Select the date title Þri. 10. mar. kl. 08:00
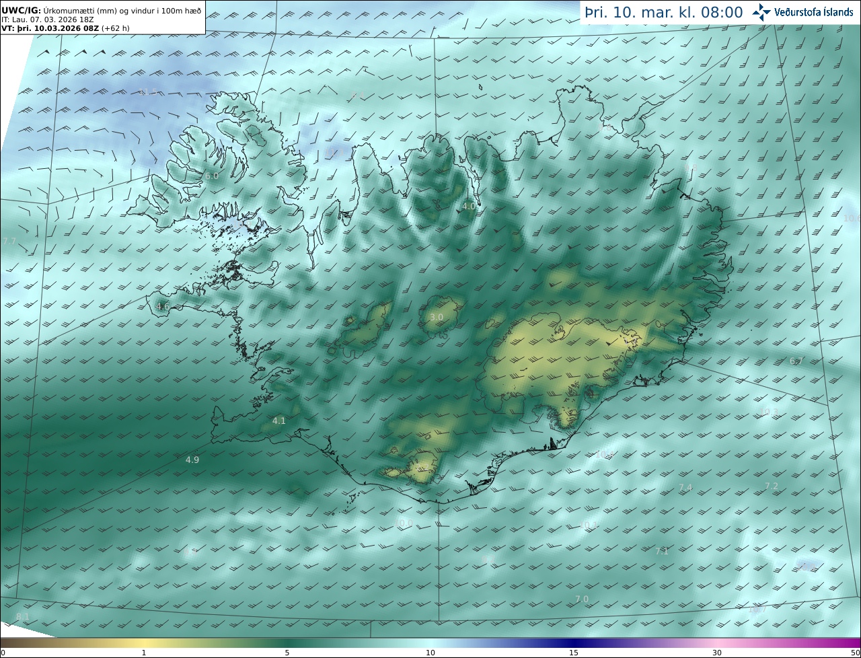861x658 pixels. [664, 12]
